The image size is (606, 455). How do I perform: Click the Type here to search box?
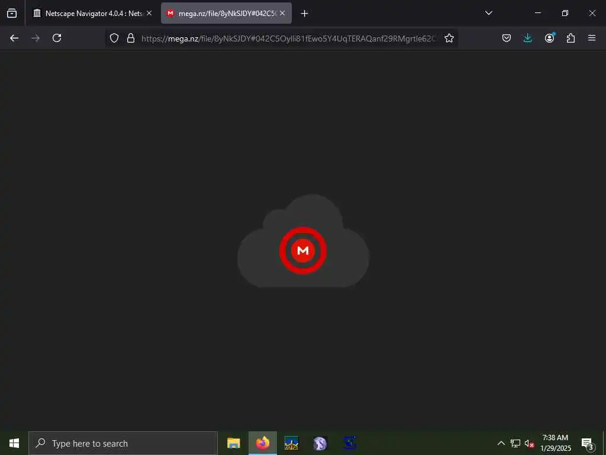(123, 443)
